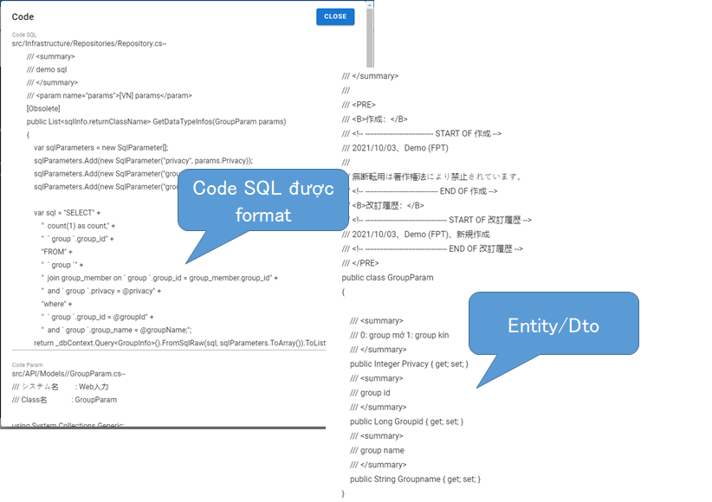
Task: Click the "Code" dialog title
Action: tap(23, 16)
